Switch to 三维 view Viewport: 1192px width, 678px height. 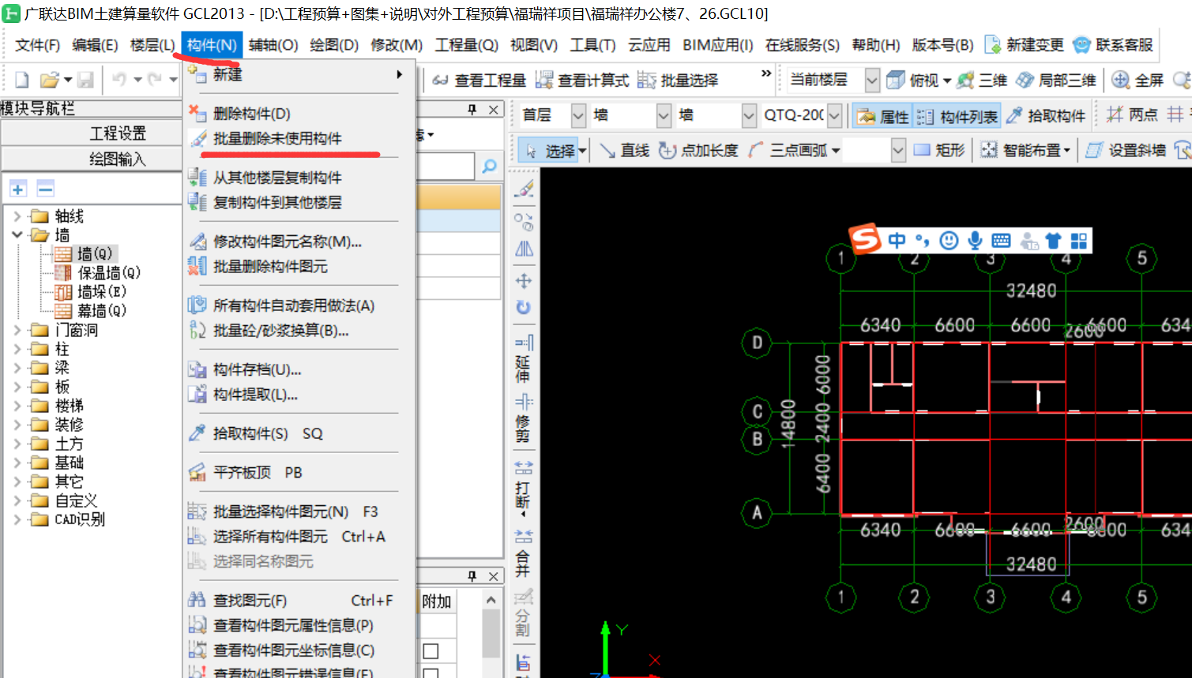[x=982, y=80]
